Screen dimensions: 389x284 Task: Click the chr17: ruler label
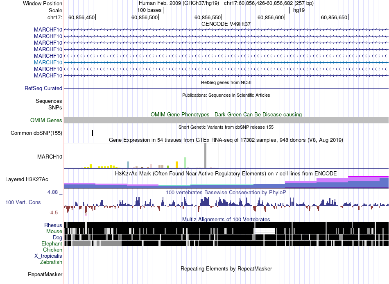tap(55, 17)
